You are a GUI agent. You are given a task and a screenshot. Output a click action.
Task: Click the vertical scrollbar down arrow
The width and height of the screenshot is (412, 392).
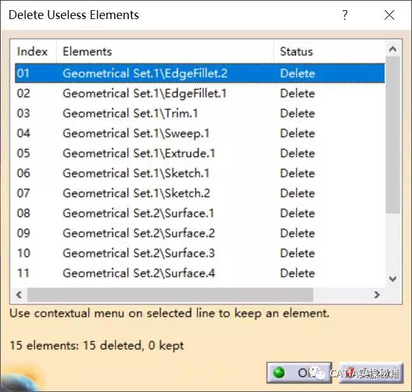[392, 278]
